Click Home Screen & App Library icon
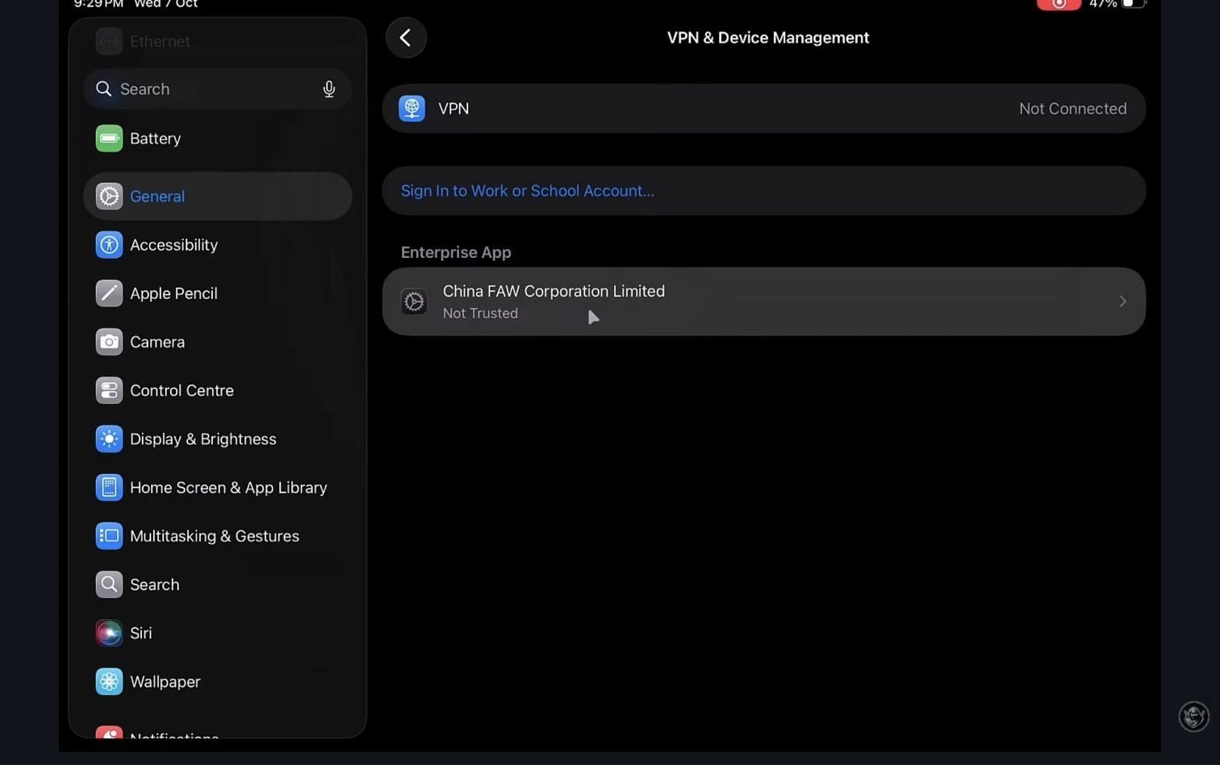 tap(109, 488)
